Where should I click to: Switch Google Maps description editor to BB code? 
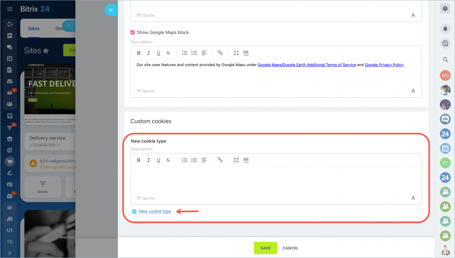pos(246,53)
